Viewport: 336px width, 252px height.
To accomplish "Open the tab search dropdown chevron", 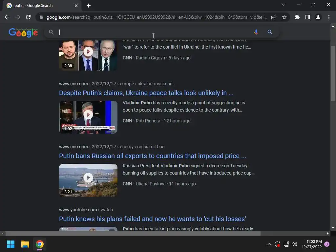I will coord(283,5).
